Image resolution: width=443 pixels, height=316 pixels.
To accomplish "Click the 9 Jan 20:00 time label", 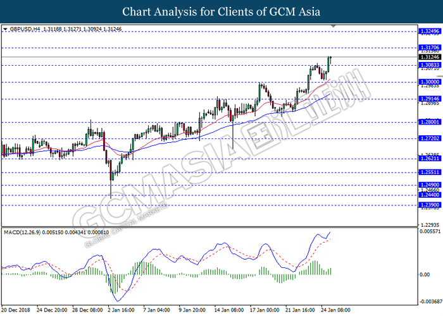I will click(x=192, y=310).
